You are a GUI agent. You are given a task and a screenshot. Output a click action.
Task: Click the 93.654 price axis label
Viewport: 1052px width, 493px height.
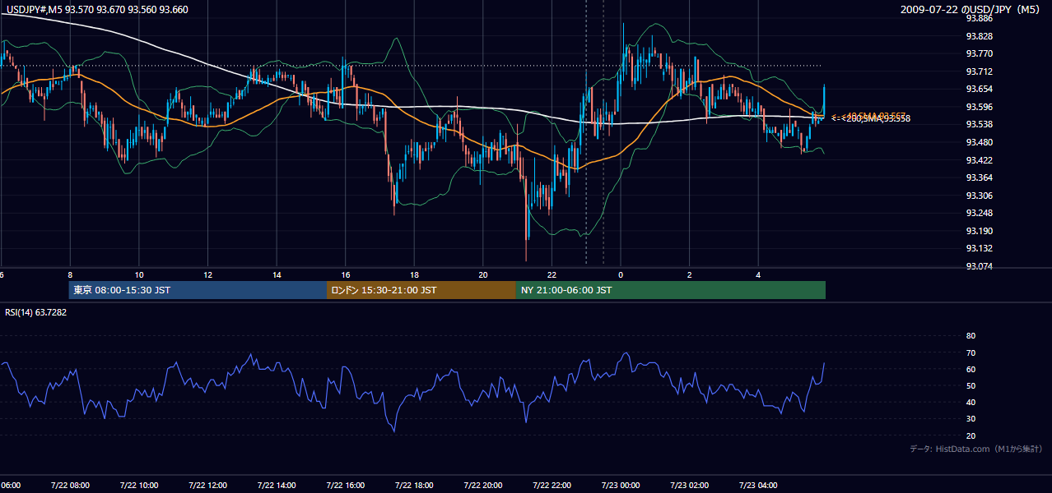tap(979, 89)
